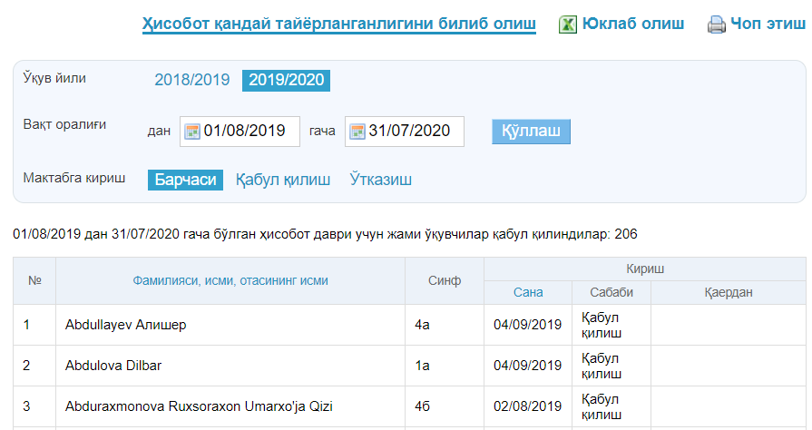Click the Юклаб олиш download link
Image resolution: width=812 pixels, height=430 pixels.
pyautogui.click(x=633, y=24)
